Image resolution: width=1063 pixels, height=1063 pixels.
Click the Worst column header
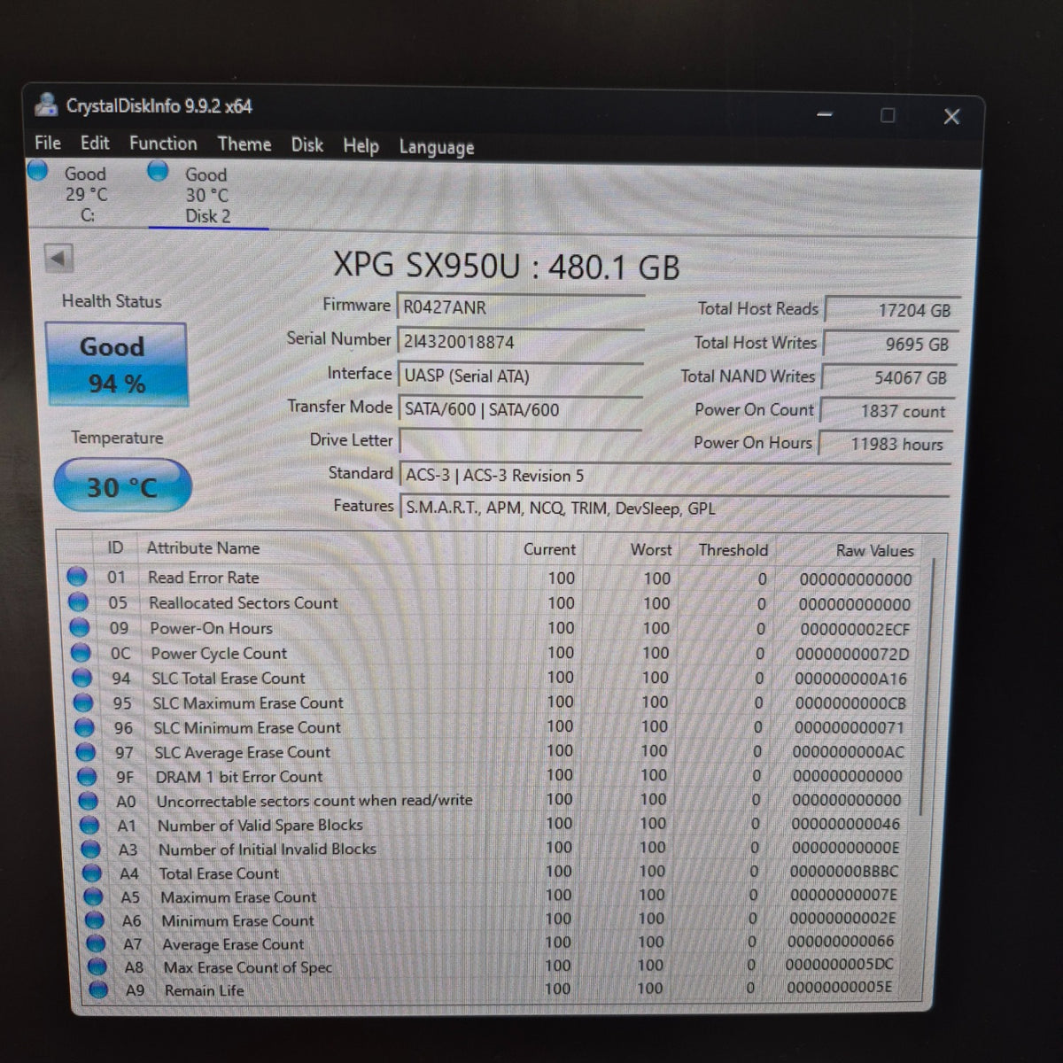coord(651,549)
